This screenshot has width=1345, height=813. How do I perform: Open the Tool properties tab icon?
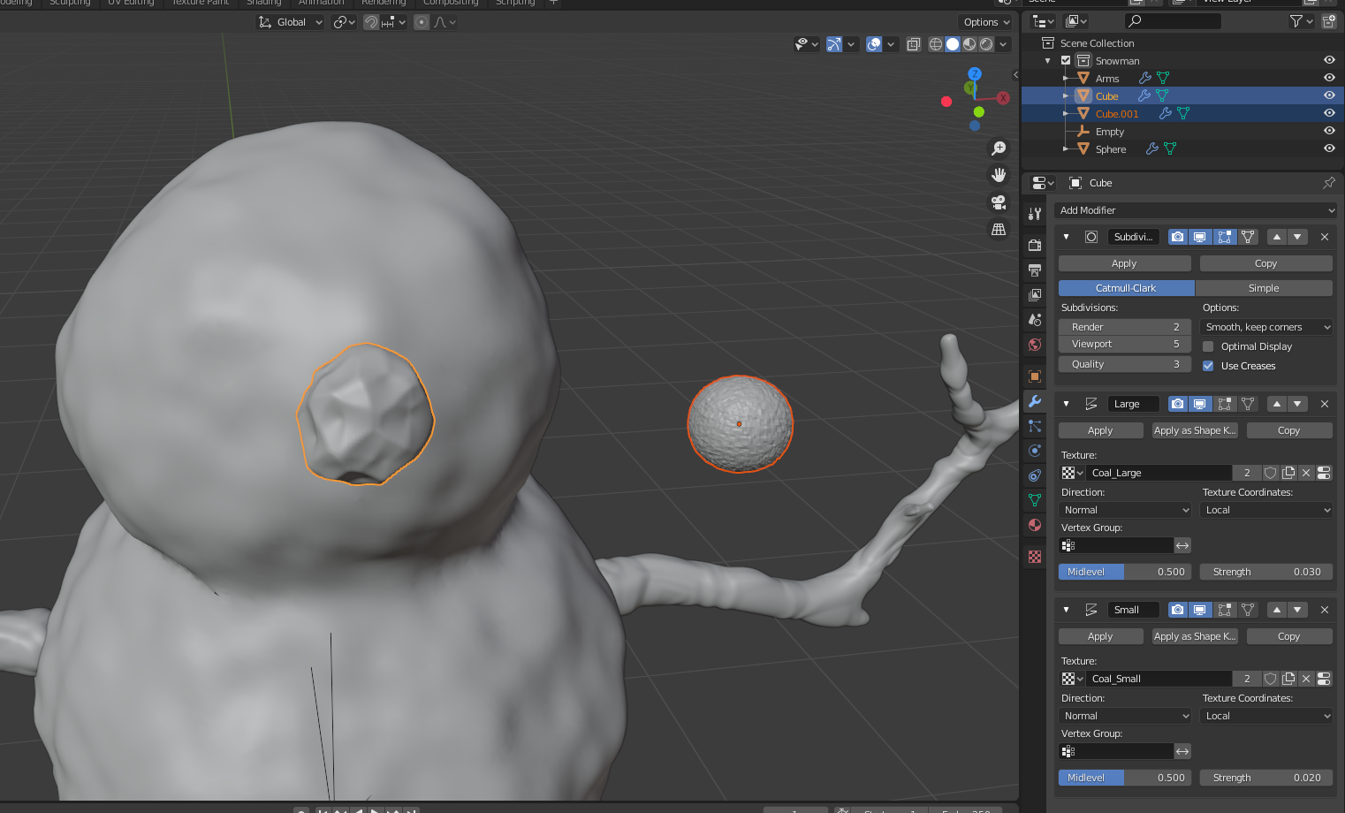[1035, 214]
